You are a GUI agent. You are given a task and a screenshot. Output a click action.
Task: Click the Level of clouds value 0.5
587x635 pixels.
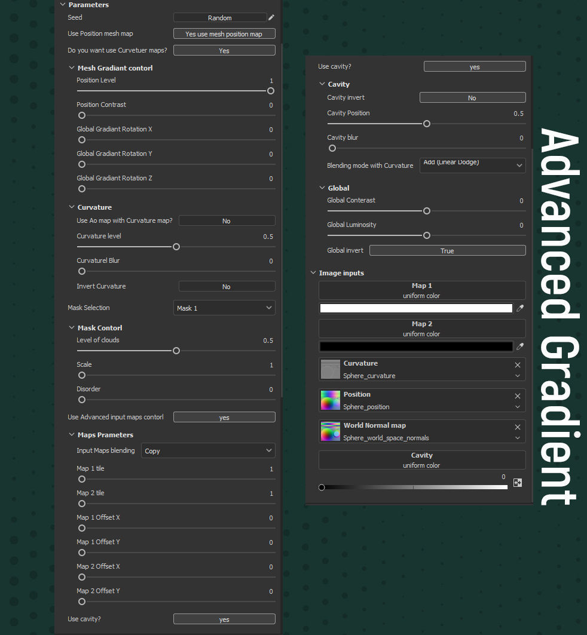(268, 340)
